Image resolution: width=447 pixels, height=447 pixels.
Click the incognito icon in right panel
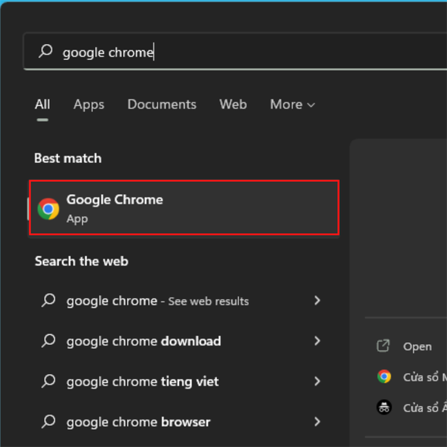tap(384, 407)
